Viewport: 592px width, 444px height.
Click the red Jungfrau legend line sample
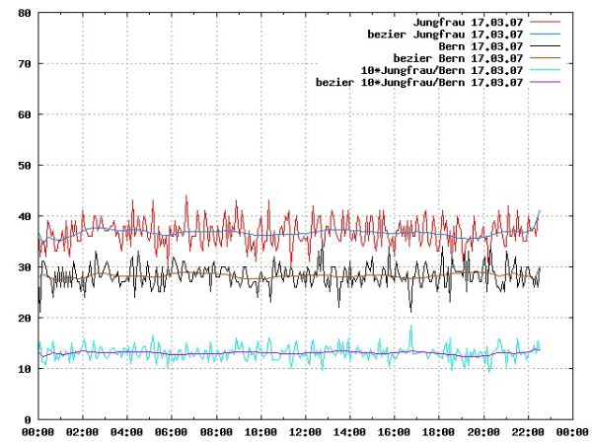click(x=545, y=21)
